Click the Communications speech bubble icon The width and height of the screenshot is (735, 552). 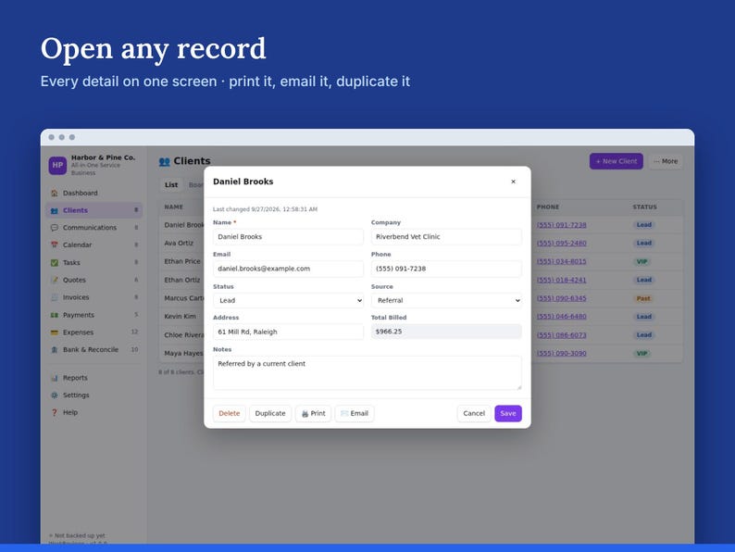[55, 228]
